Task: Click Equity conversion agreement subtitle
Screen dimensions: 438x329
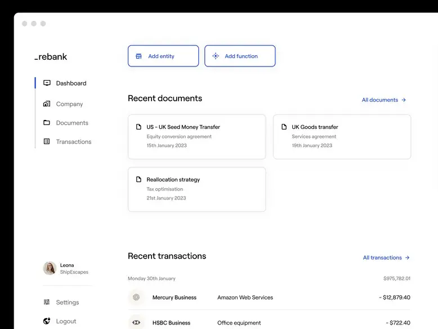Action: 179,136
